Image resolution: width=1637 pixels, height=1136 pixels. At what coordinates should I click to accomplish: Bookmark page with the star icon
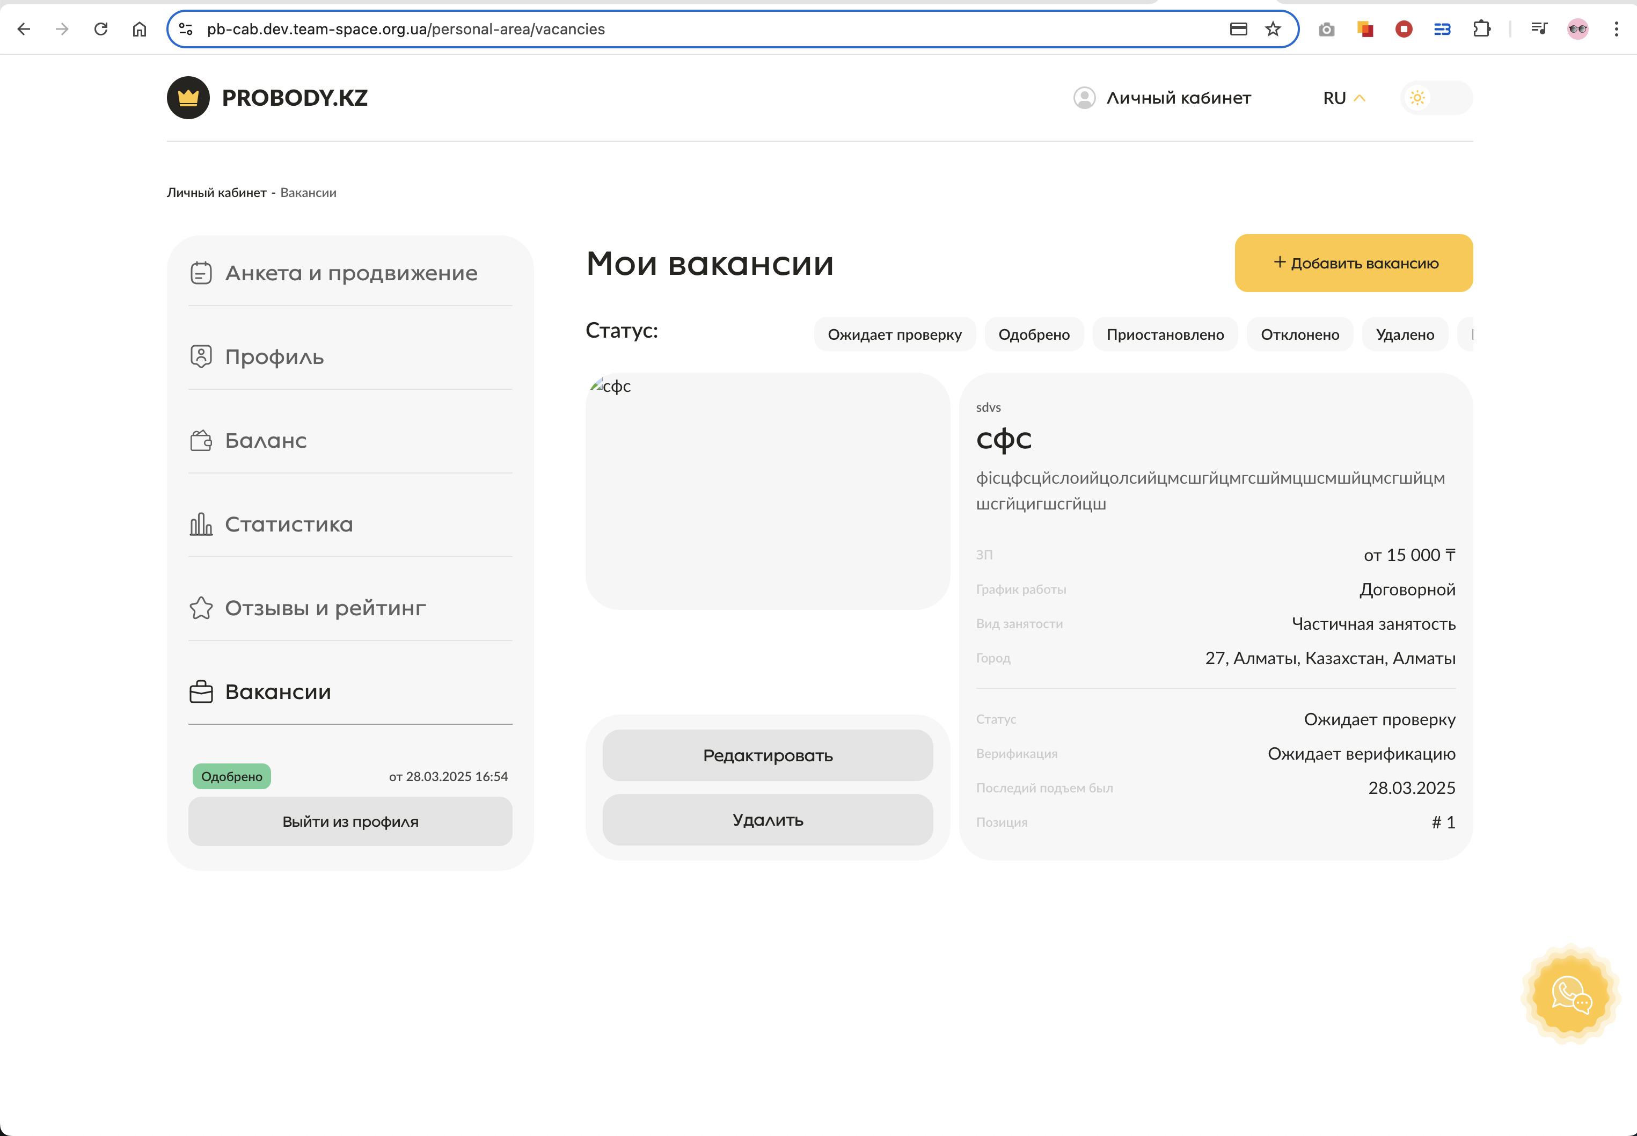pos(1273,29)
